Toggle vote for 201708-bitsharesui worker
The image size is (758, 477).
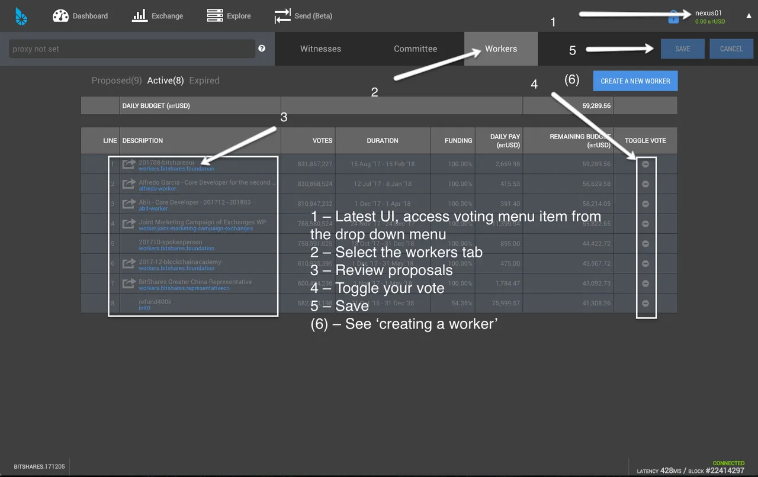tap(645, 164)
